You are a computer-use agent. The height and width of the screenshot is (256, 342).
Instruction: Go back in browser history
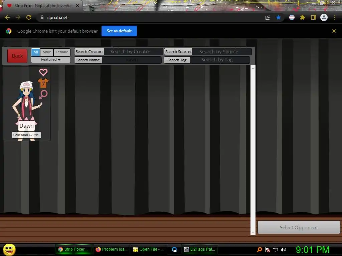[x=7, y=17]
